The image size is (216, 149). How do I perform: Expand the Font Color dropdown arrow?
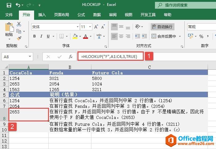90,36
